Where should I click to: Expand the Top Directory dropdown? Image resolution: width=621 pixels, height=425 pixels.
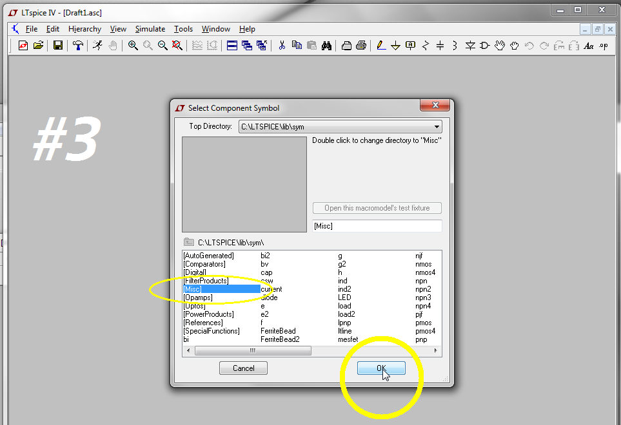(437, 127)
